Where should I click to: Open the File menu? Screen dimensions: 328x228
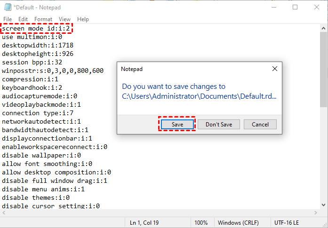(8, 19)
